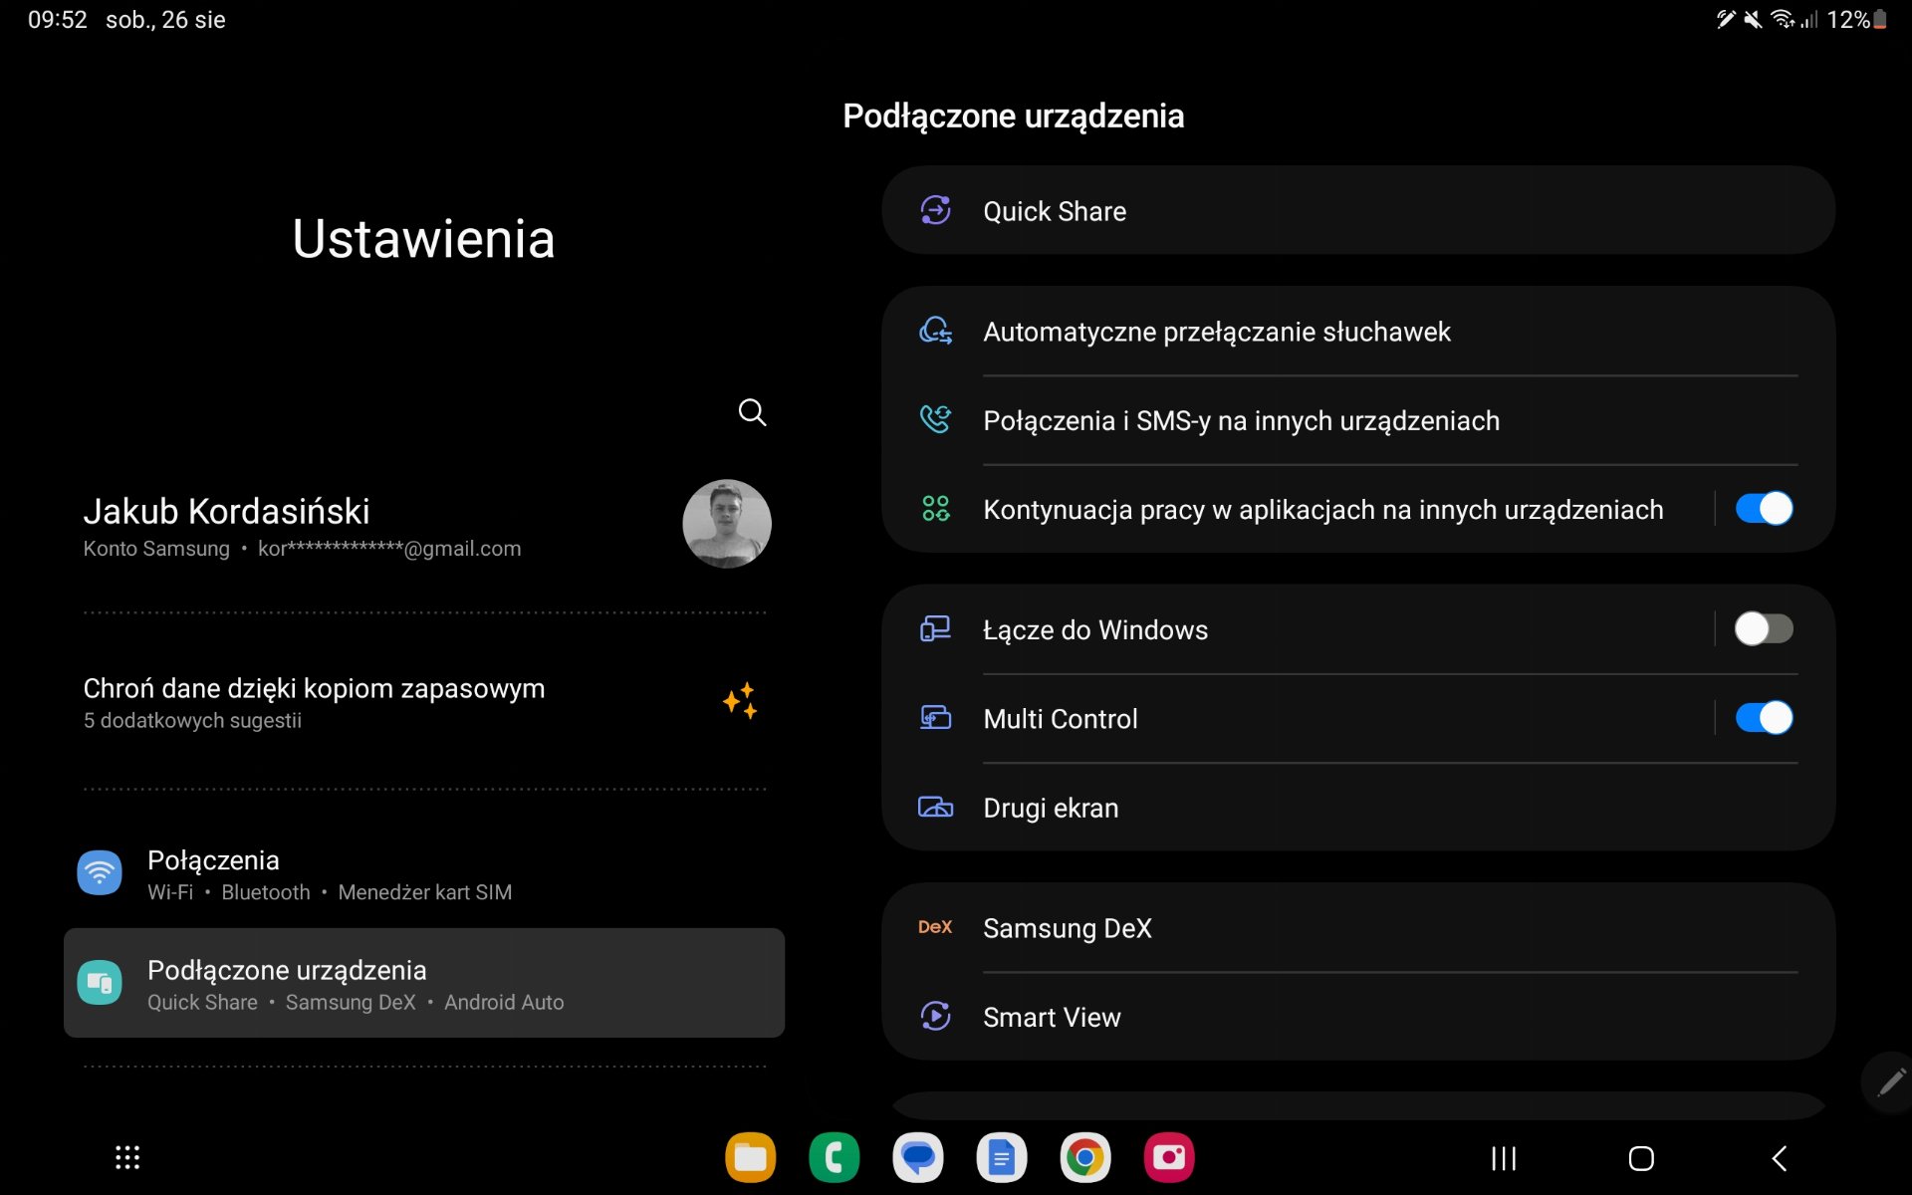Tap the muted sound status icon

[1753, 20]
